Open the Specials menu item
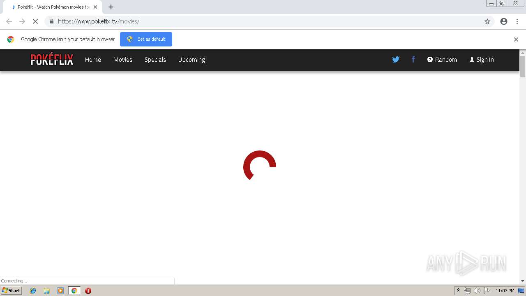The height and width of the screenshot is (296, 526). click(155, 60)
